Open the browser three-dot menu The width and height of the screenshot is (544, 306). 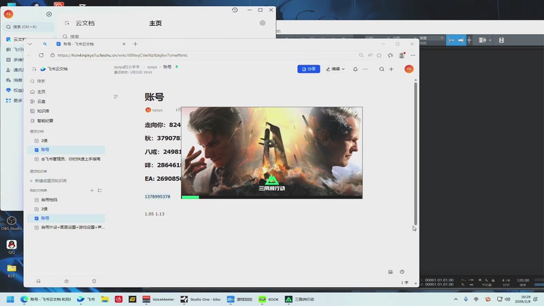click(x=413, y=55)
